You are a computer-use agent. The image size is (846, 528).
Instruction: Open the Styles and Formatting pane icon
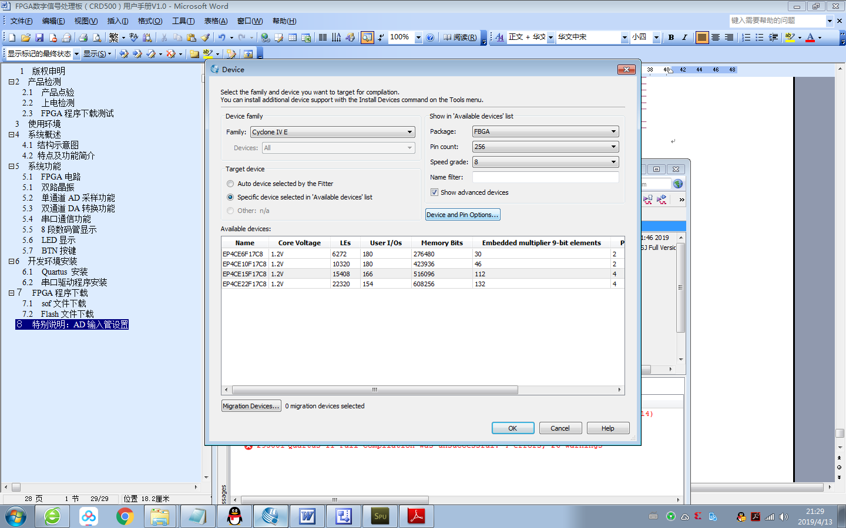point(499,37)
